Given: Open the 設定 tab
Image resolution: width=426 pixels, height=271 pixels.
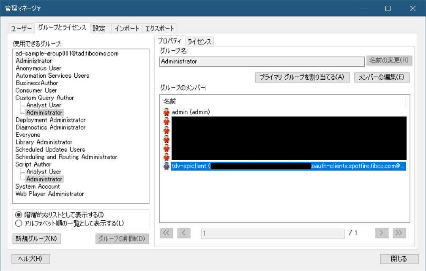Looking at the screenshot, I should coord(100,28).
